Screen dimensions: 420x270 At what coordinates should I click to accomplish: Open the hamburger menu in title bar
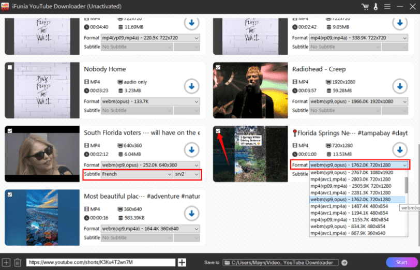point(386,7)
